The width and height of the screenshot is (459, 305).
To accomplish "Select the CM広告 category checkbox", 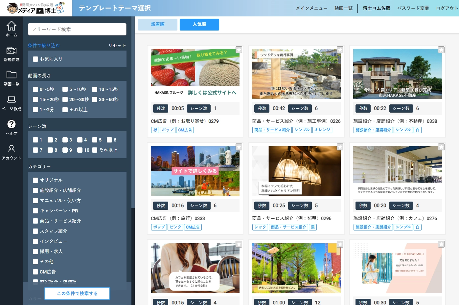I will tap(35, 272).
